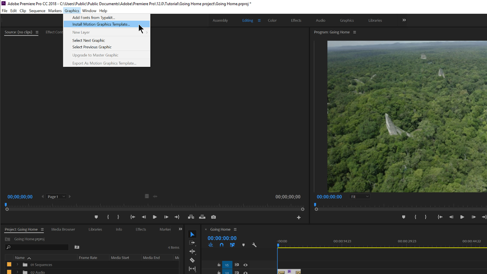Open the Graphics menu in the menu bar

(72, 10)
